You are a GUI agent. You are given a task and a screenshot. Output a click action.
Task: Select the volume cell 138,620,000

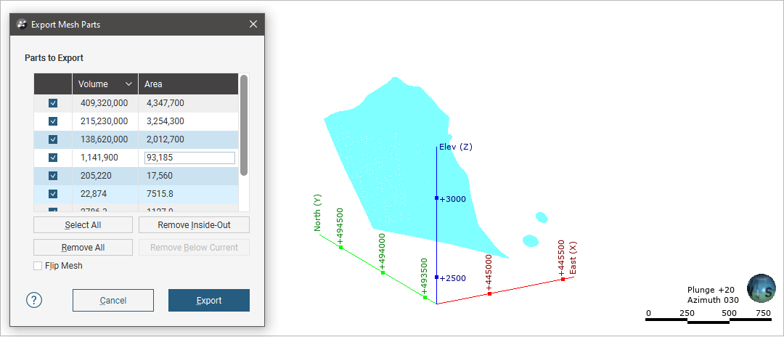point(104,139)
